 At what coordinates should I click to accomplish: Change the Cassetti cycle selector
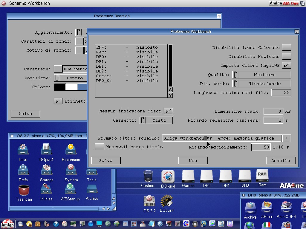point(156,120)
